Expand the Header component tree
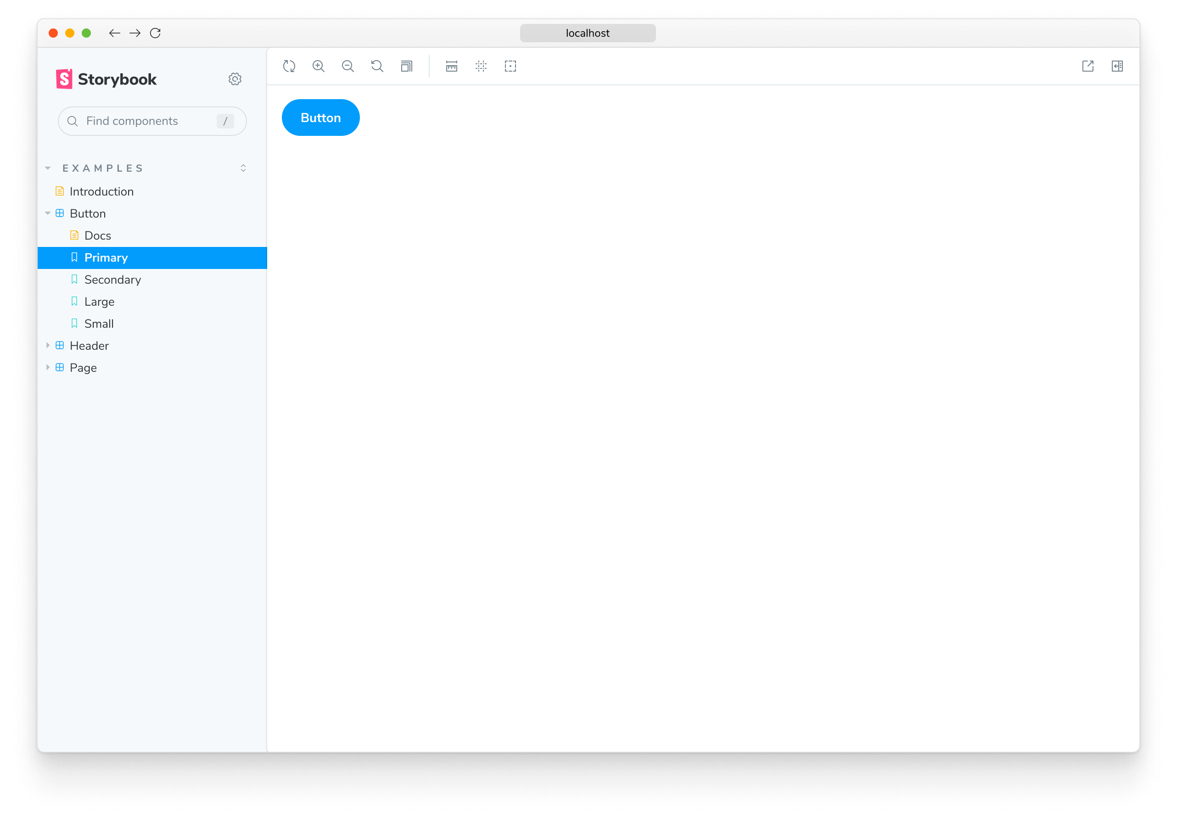 pos(48,346)
